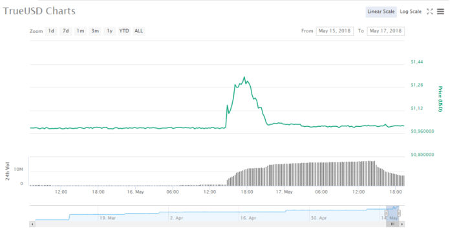Click the price spike peak on chart
Screen dimensions: 450x233
click(x=244, y=77)
